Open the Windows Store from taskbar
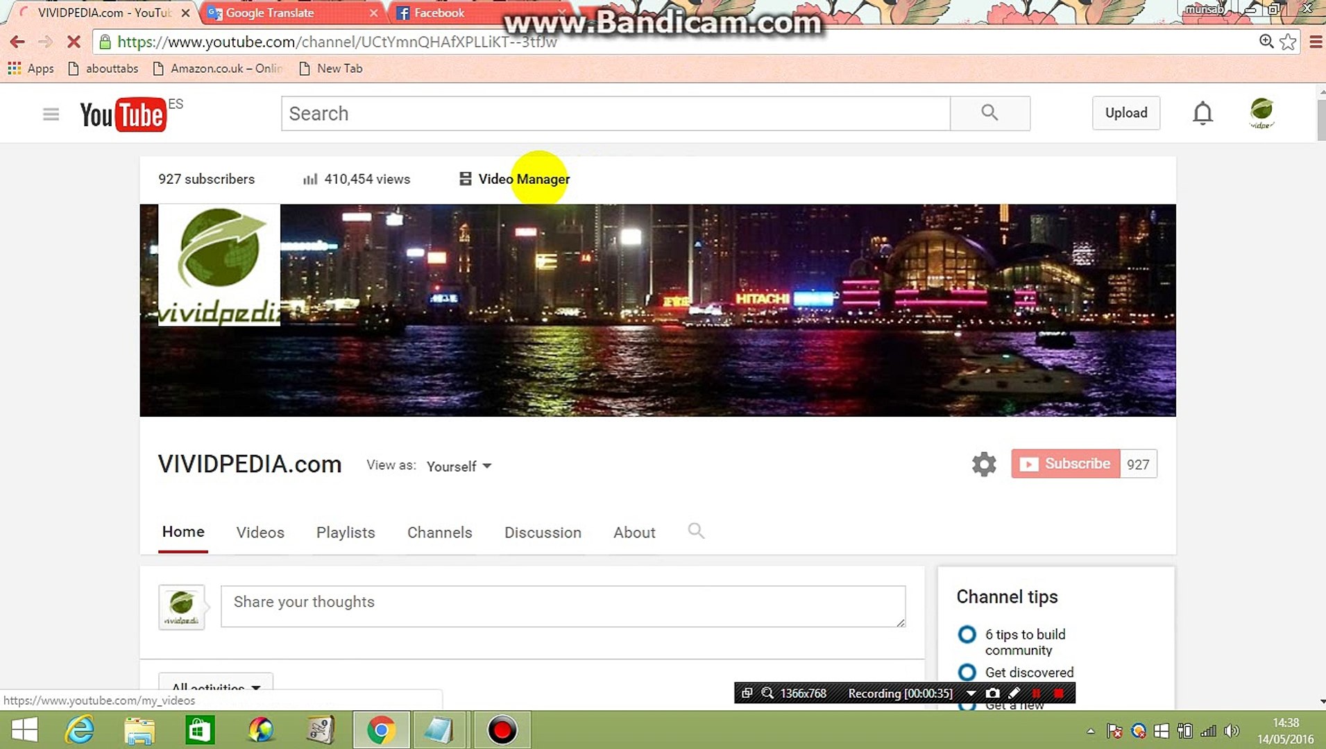The width and height of the screenshot is (1326, 749). pos(200,730)
